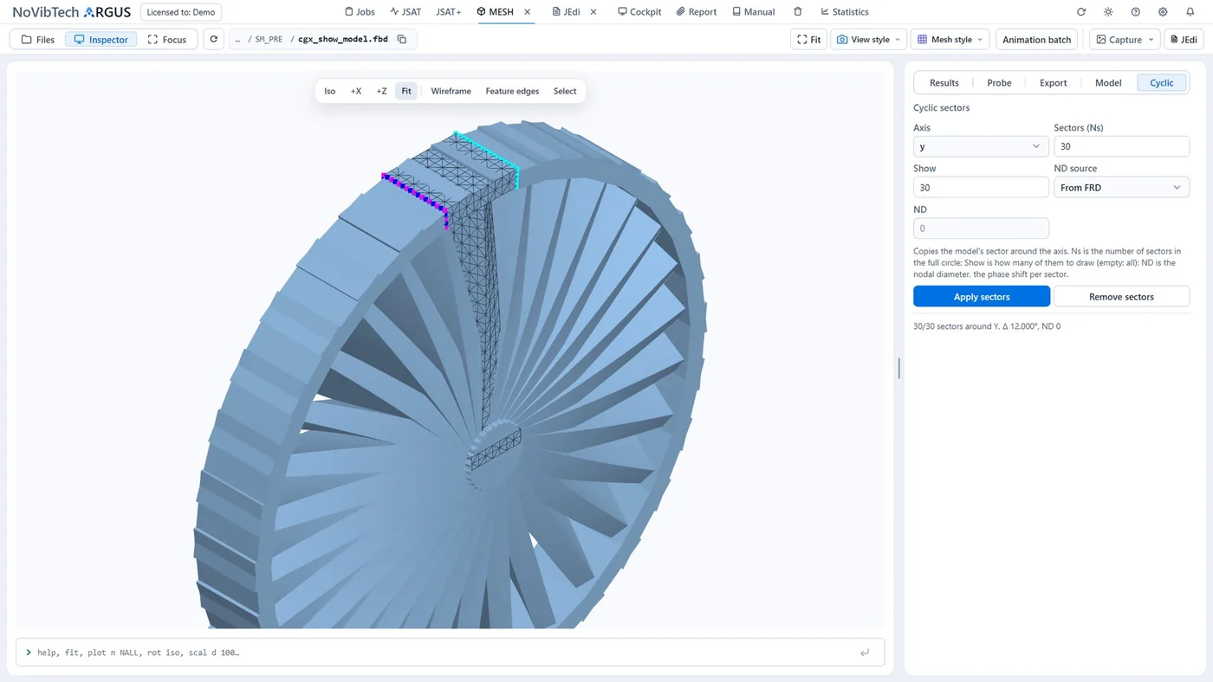
Task: Open JEdi from the top-right toolbar button
Action: pos(1184,40)
